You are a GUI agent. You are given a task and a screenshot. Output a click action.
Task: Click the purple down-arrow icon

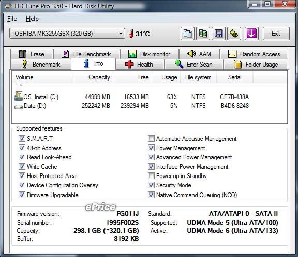[x=251, y=34]
